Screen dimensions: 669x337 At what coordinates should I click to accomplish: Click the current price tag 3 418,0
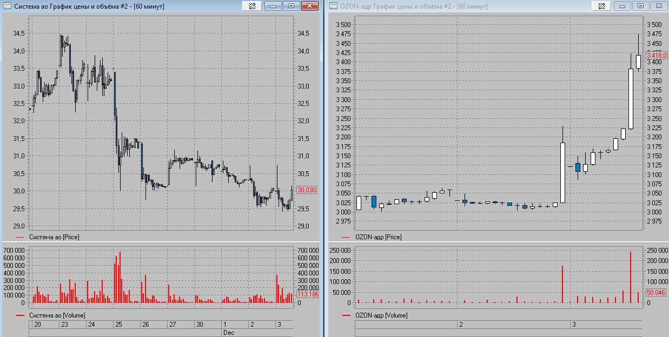pyautogui.click(x=656, y=55)
